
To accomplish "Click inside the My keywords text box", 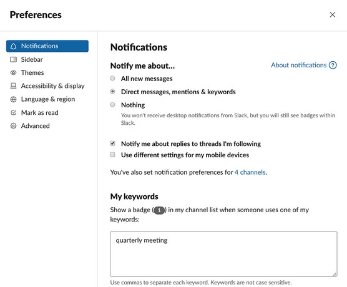I will coord(223,254).
